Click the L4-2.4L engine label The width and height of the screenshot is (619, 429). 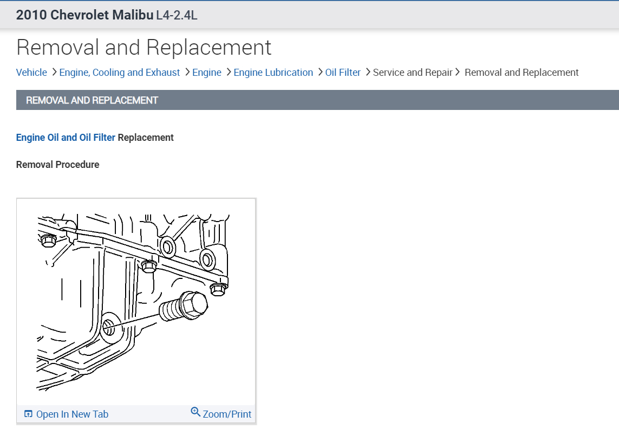point(177,15)
